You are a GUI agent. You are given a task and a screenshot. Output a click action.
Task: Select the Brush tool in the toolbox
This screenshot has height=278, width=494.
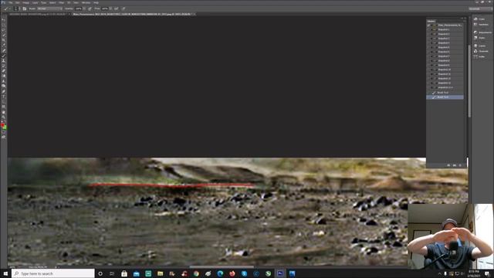pyautogui.click(x=3, y=56)
